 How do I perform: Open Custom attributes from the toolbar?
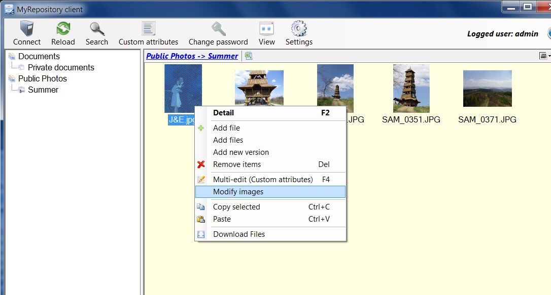coord(148,29)
